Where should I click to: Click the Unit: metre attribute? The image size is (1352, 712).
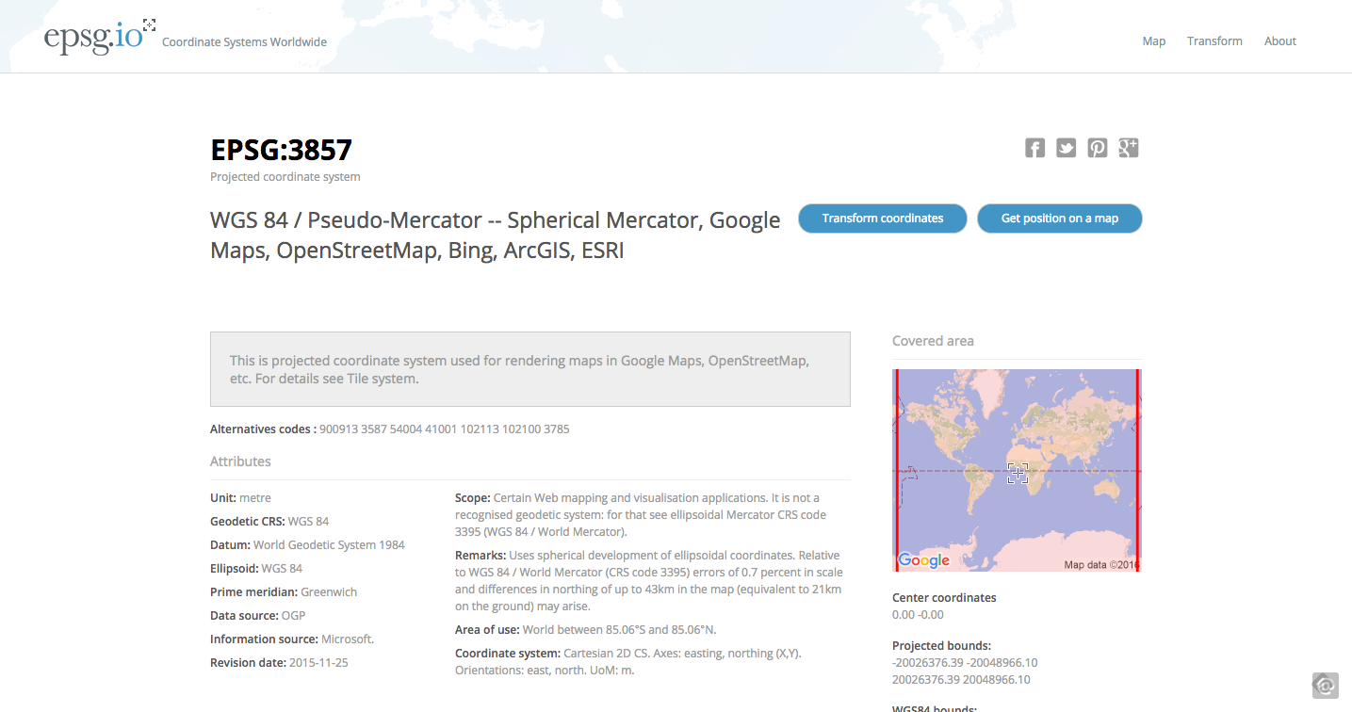(240, 498)
